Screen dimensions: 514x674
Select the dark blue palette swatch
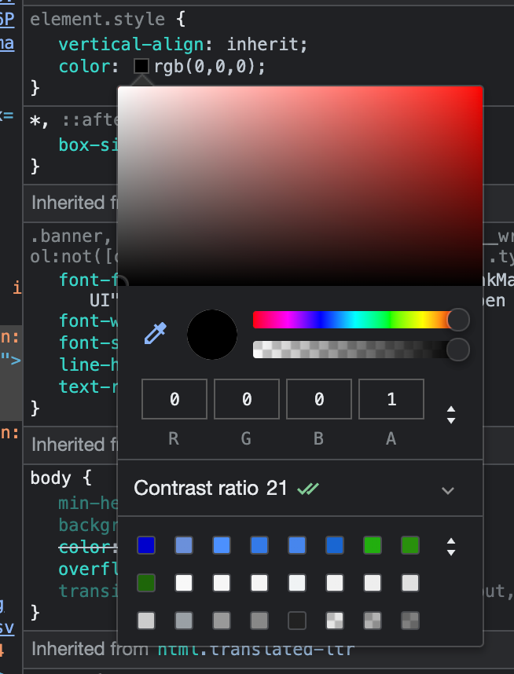point(145,544)
